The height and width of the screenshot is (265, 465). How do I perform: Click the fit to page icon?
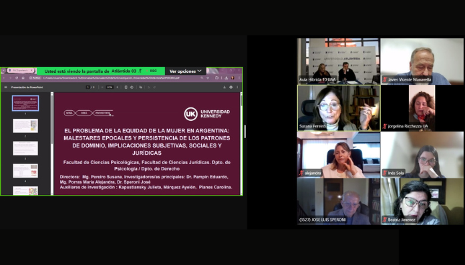126,87
